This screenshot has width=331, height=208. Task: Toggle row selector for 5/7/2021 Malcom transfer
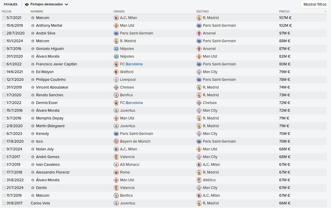[4, 18]
